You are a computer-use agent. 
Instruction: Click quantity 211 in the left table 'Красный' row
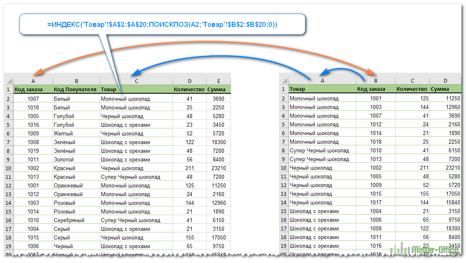click(190, 168)
